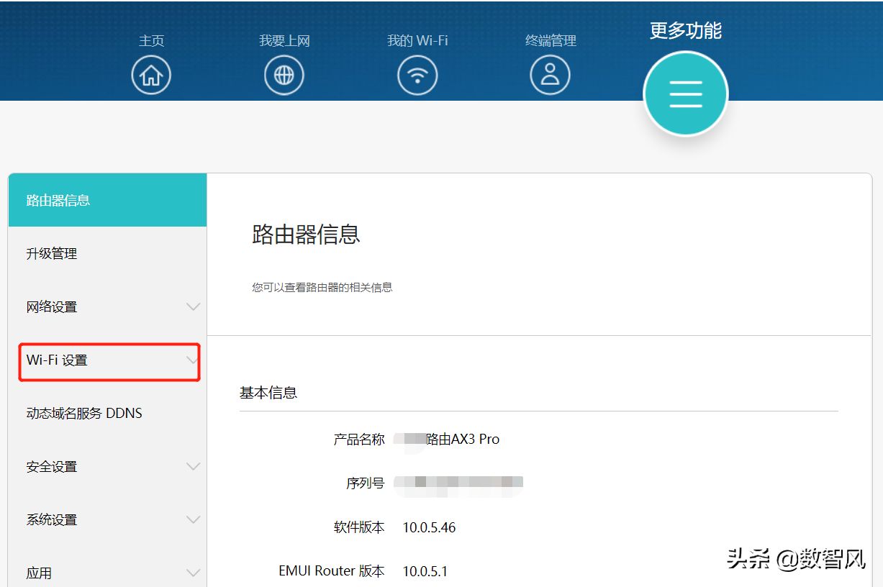Expand the 应用 chevron

point(193,573)
